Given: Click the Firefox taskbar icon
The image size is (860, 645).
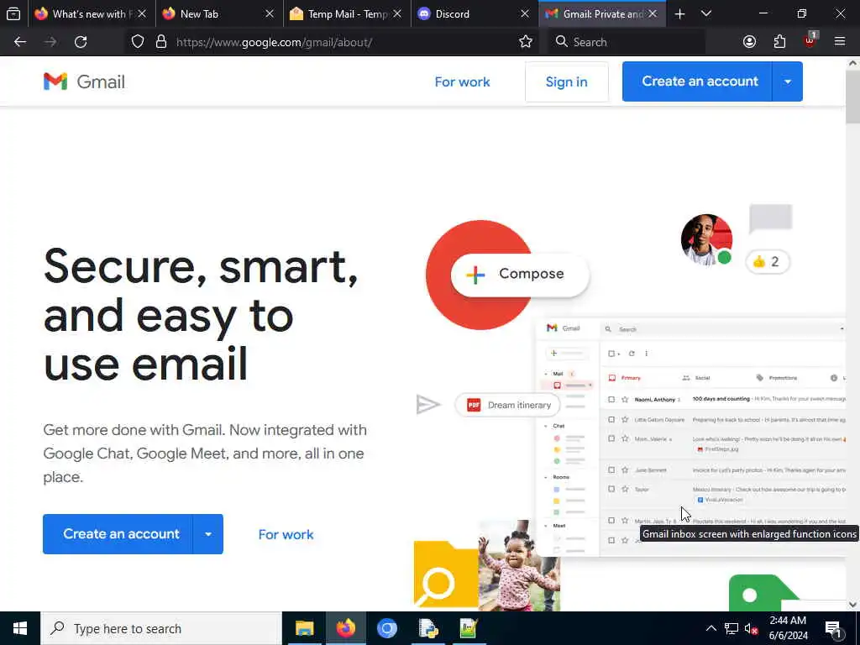Looking at the screenshot, I should coord(345,628).
